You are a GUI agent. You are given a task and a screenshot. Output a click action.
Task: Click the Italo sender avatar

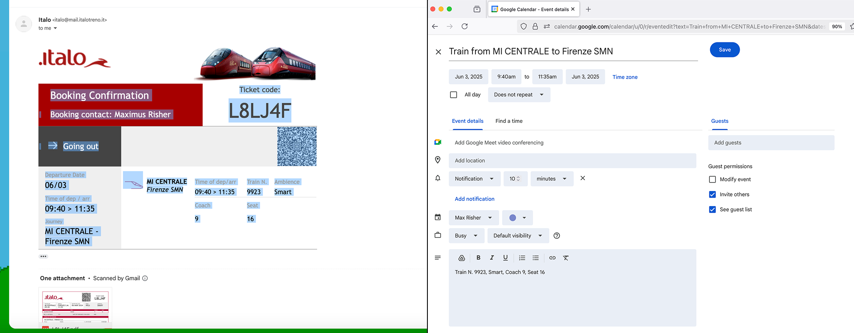(x=24, y=24)
